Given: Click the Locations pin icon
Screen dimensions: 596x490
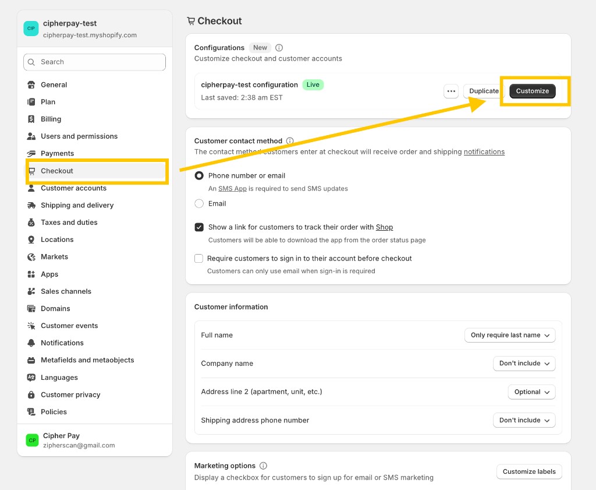Looking at the screenshot, I should pos(31,239).
